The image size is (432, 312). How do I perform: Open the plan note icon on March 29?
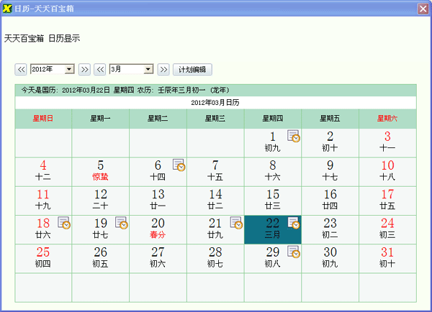(x=294, y=252)
